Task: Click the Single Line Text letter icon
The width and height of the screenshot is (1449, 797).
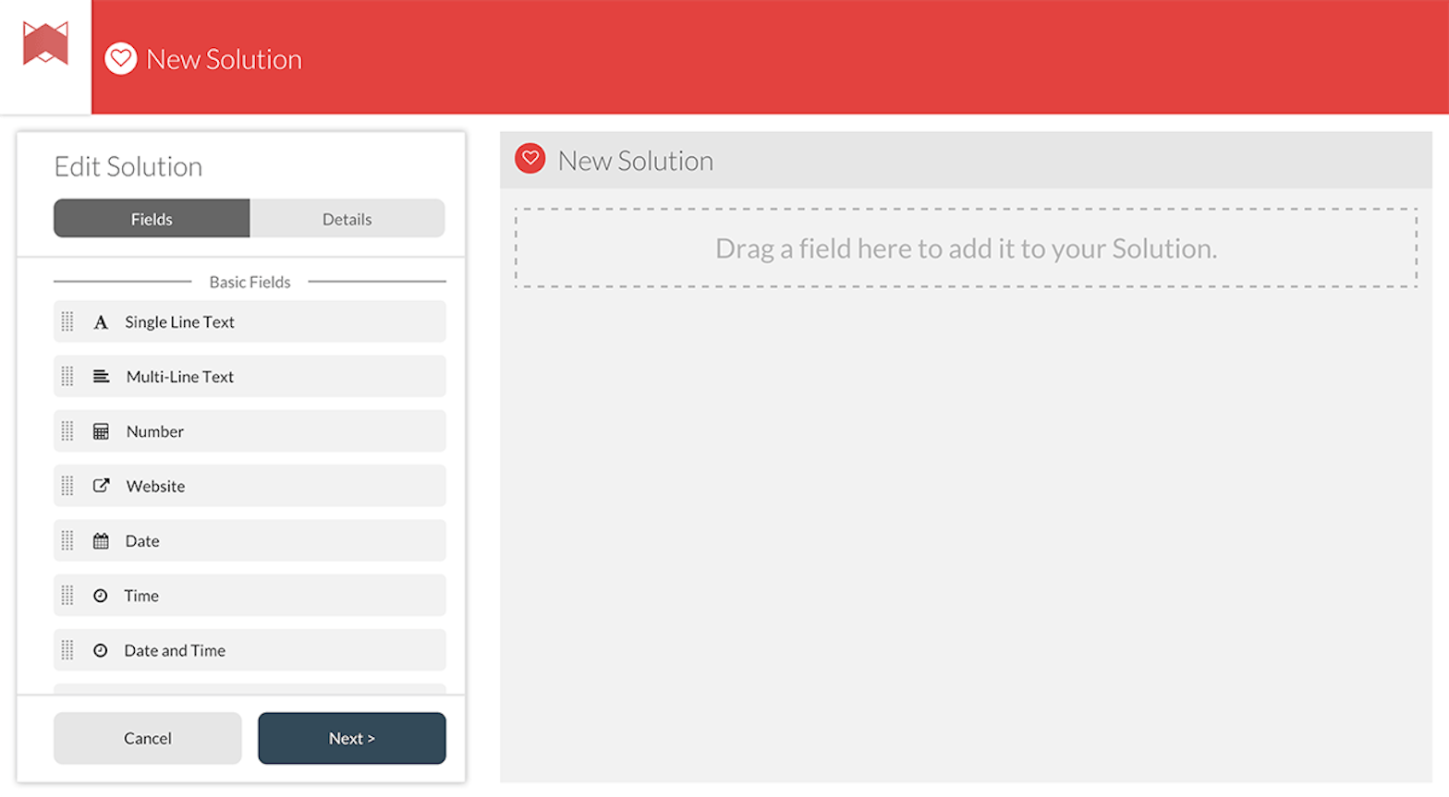Action: click(101, 322)
